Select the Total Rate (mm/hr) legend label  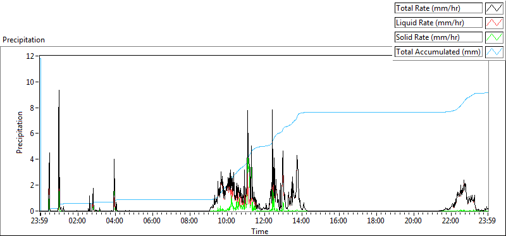point(439,8)
